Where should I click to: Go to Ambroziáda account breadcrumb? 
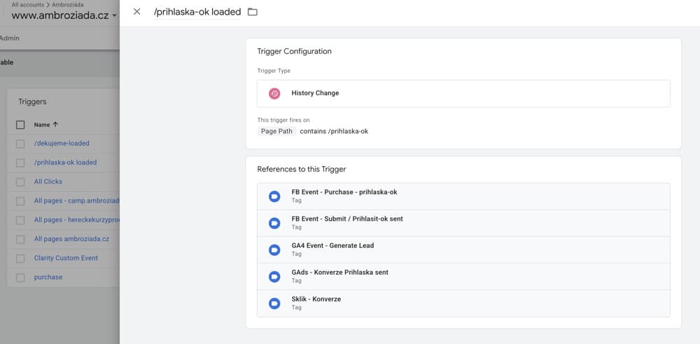click(x=67, y=4)
